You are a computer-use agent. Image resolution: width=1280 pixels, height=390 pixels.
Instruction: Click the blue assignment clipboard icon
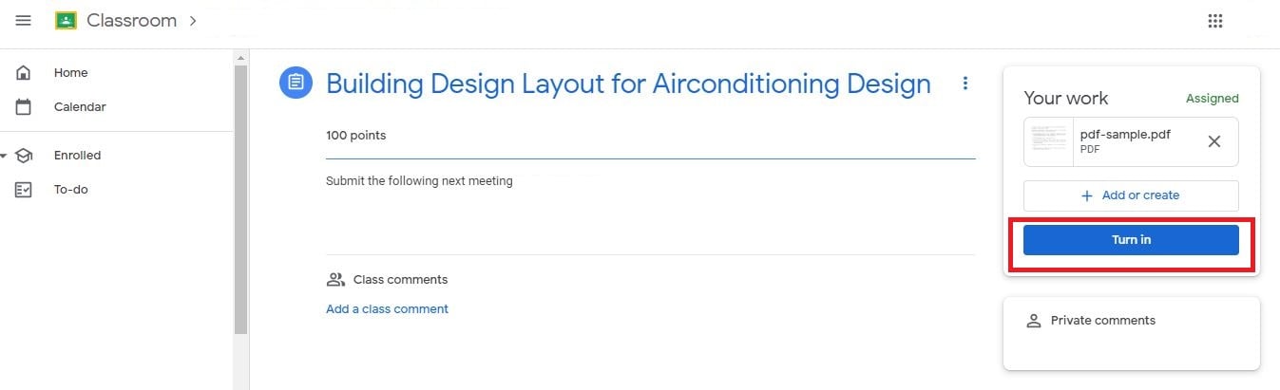point(296,83)
